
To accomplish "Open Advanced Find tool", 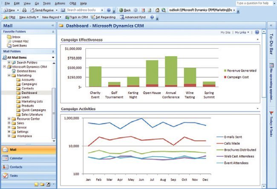I will [x=134, y=17].
